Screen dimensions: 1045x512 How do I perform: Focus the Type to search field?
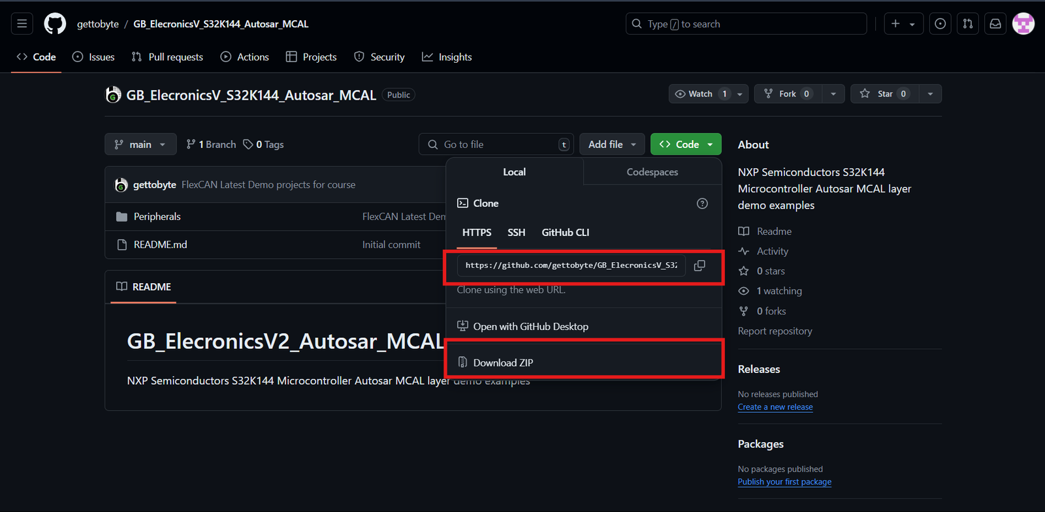pyautogui.click(x=746, y=23)
